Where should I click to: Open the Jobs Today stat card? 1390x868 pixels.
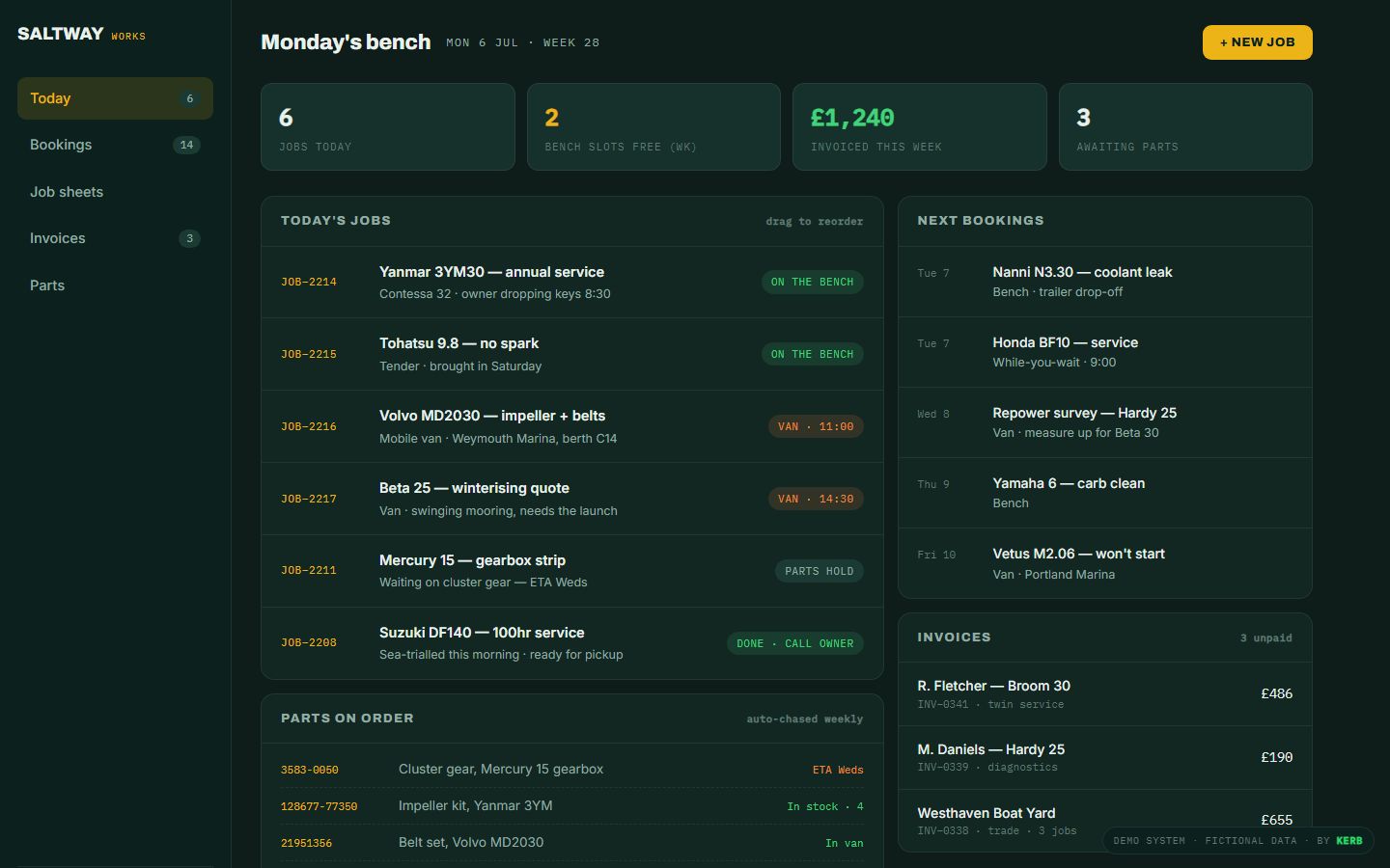click(387, 126)
